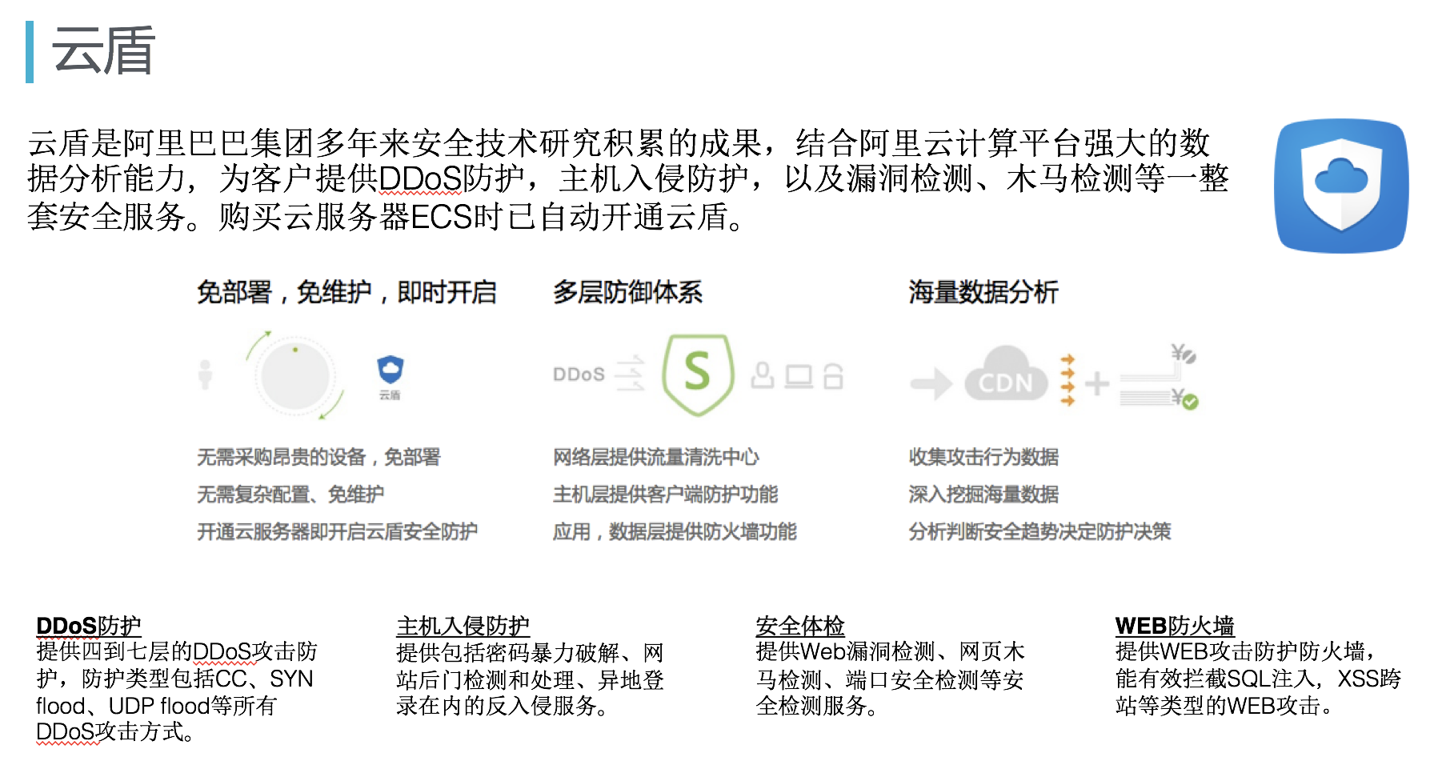Click the green S shield icon
This screenshot has width=1450, height=773.
[698, 374]
